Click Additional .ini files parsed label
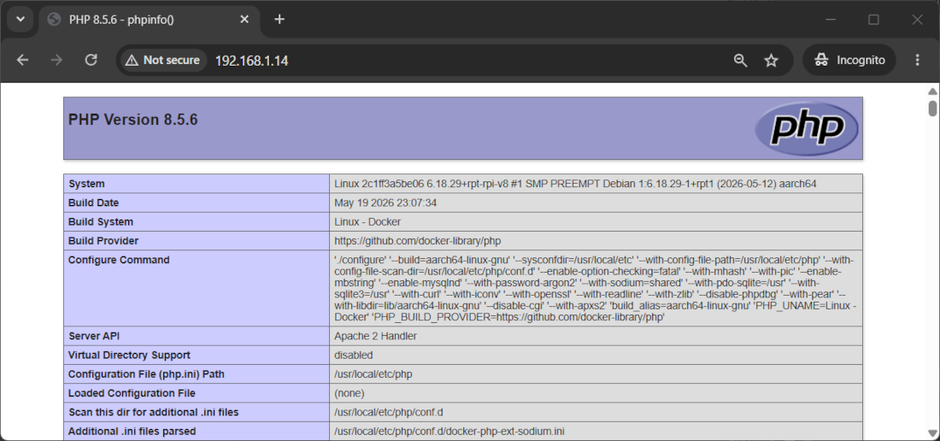This screenshot has width=940, height=441. point(132,432)
